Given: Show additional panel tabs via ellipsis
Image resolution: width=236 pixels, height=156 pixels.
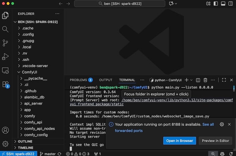Looking at the screenshot, I should coord(142,80).
